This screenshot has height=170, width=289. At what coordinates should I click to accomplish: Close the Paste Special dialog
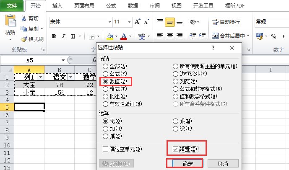(x=232, y=48)
